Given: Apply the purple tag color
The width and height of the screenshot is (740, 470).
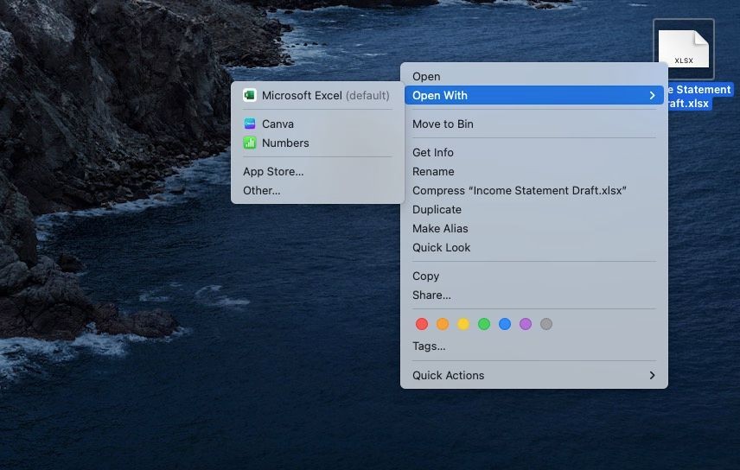Looking at the screenshot, I should pos(526,324).
